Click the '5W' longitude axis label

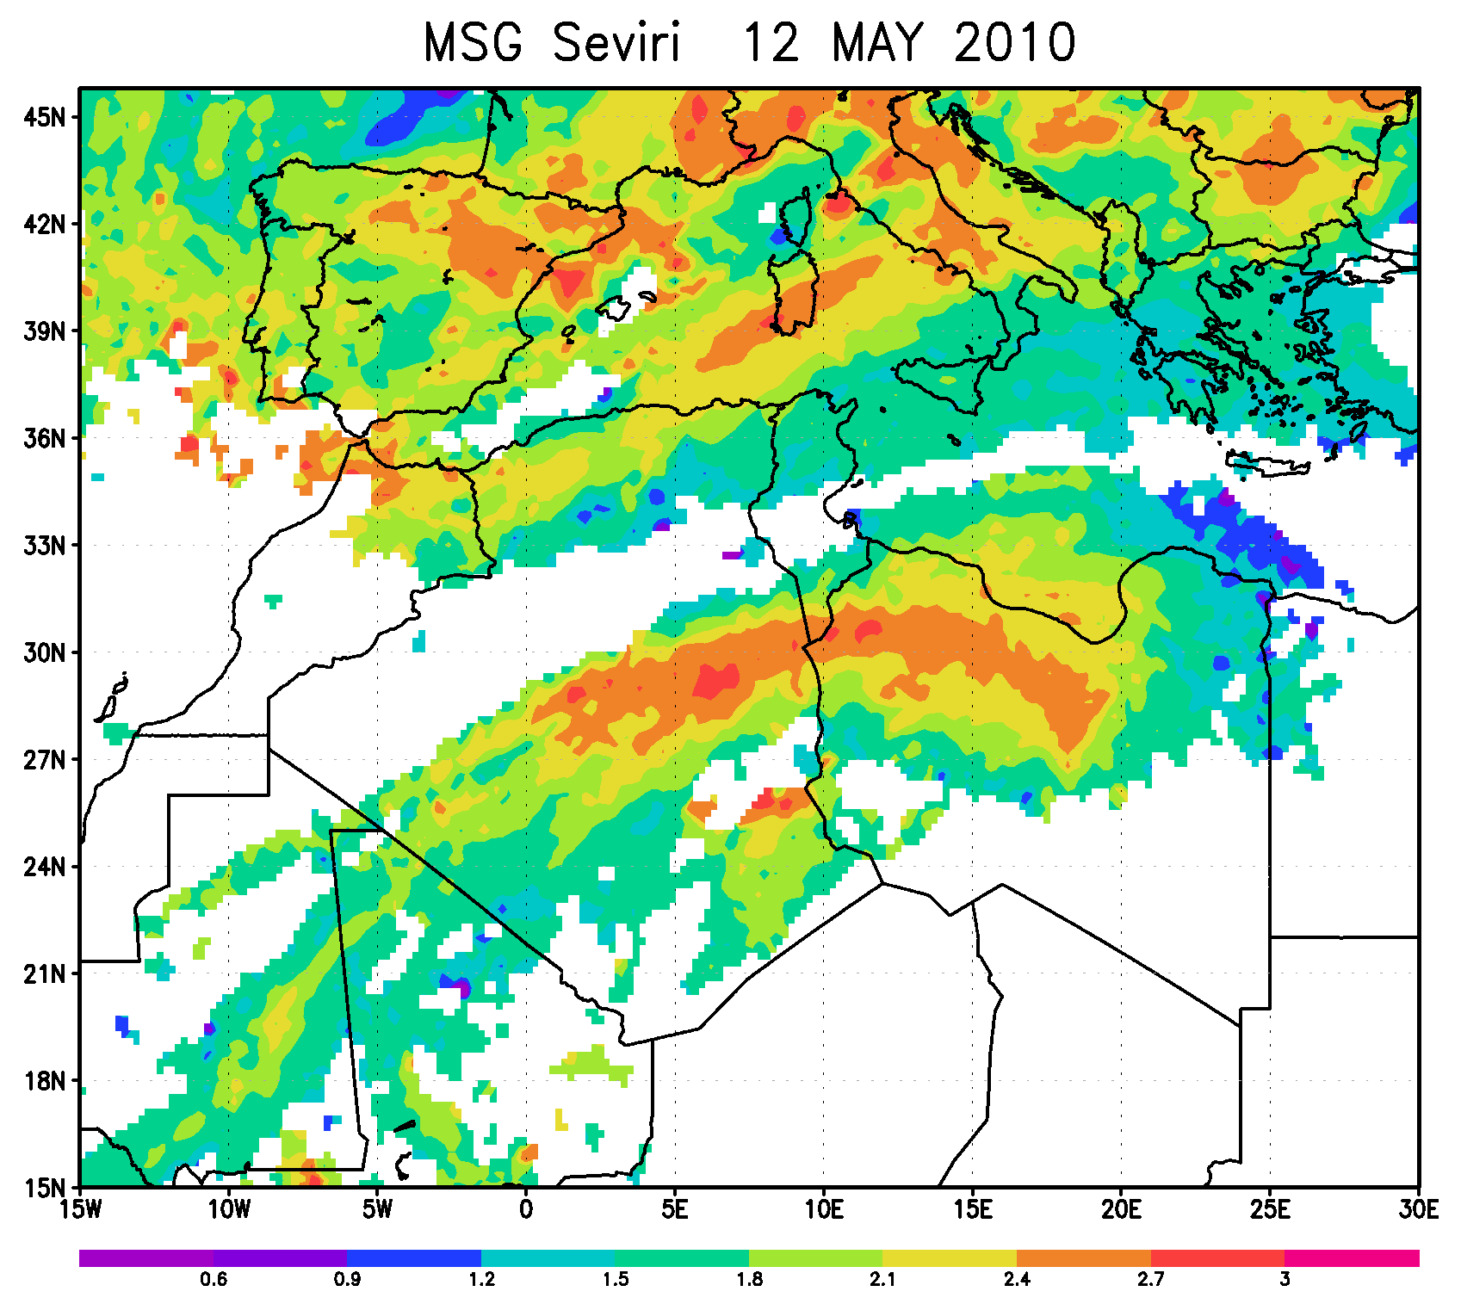point(377,1209)
